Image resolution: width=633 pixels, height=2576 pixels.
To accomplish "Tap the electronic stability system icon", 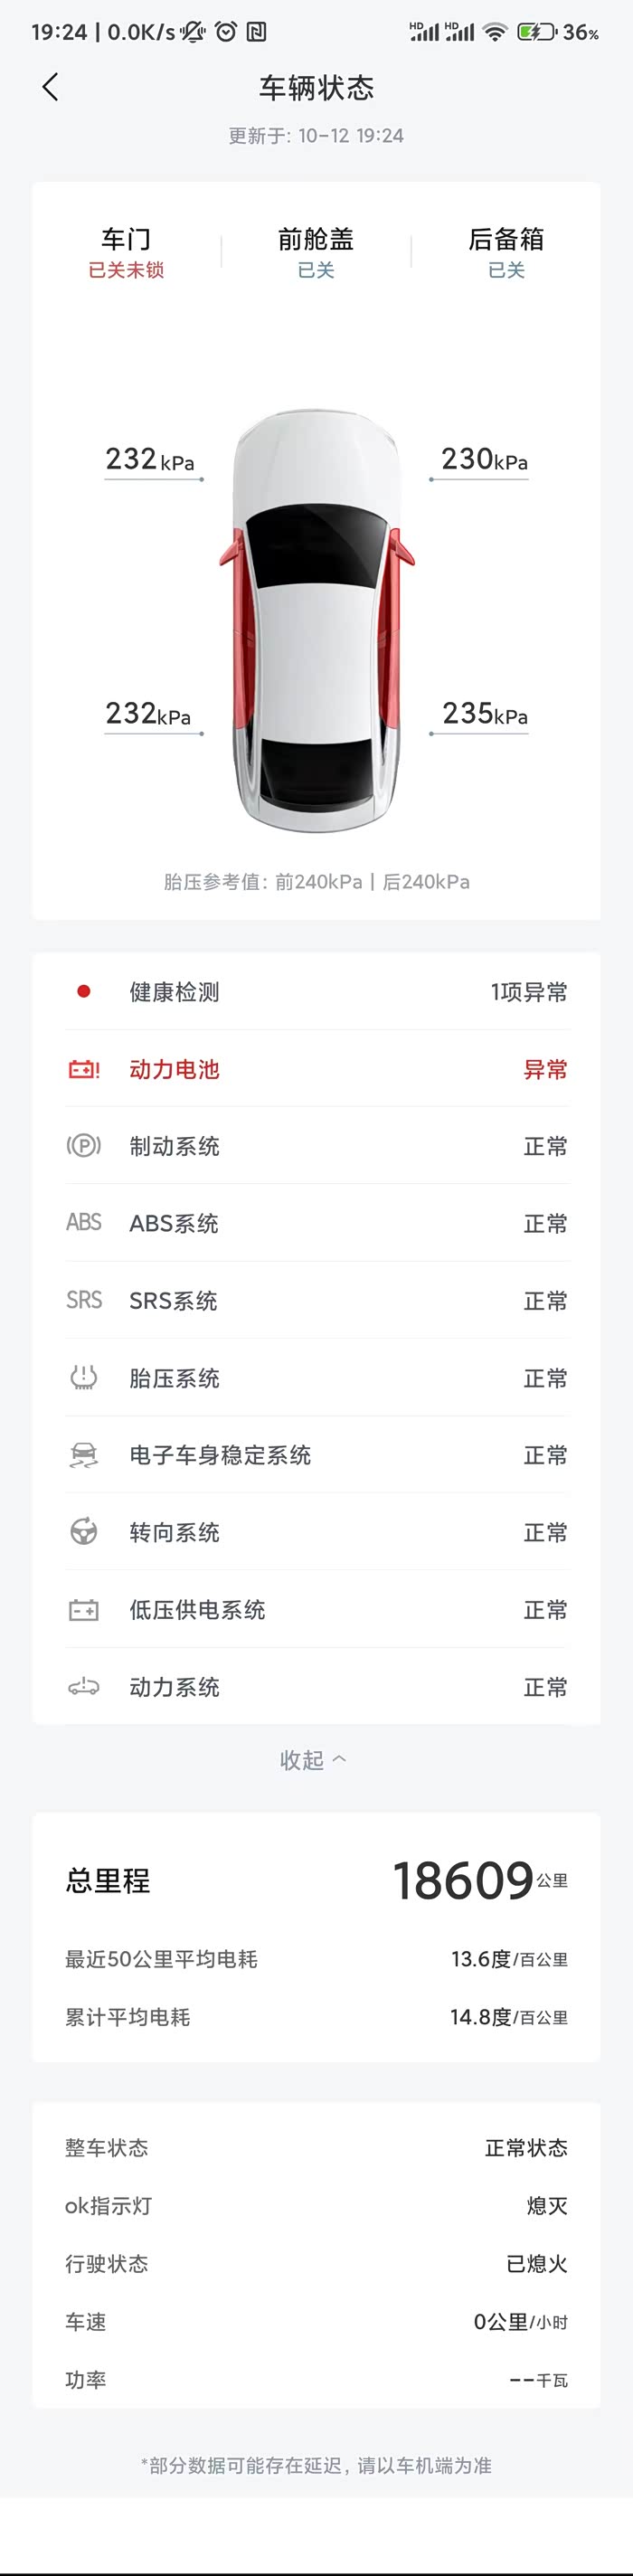I will (84, 1455).
